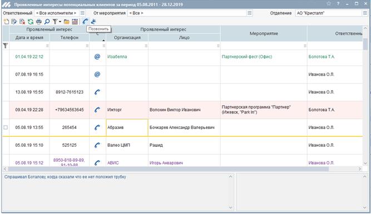The width and height of the screenshot is (371, 214).
Task: Click phone icon in Валео ЦМП row
Action: pos(97,145)
